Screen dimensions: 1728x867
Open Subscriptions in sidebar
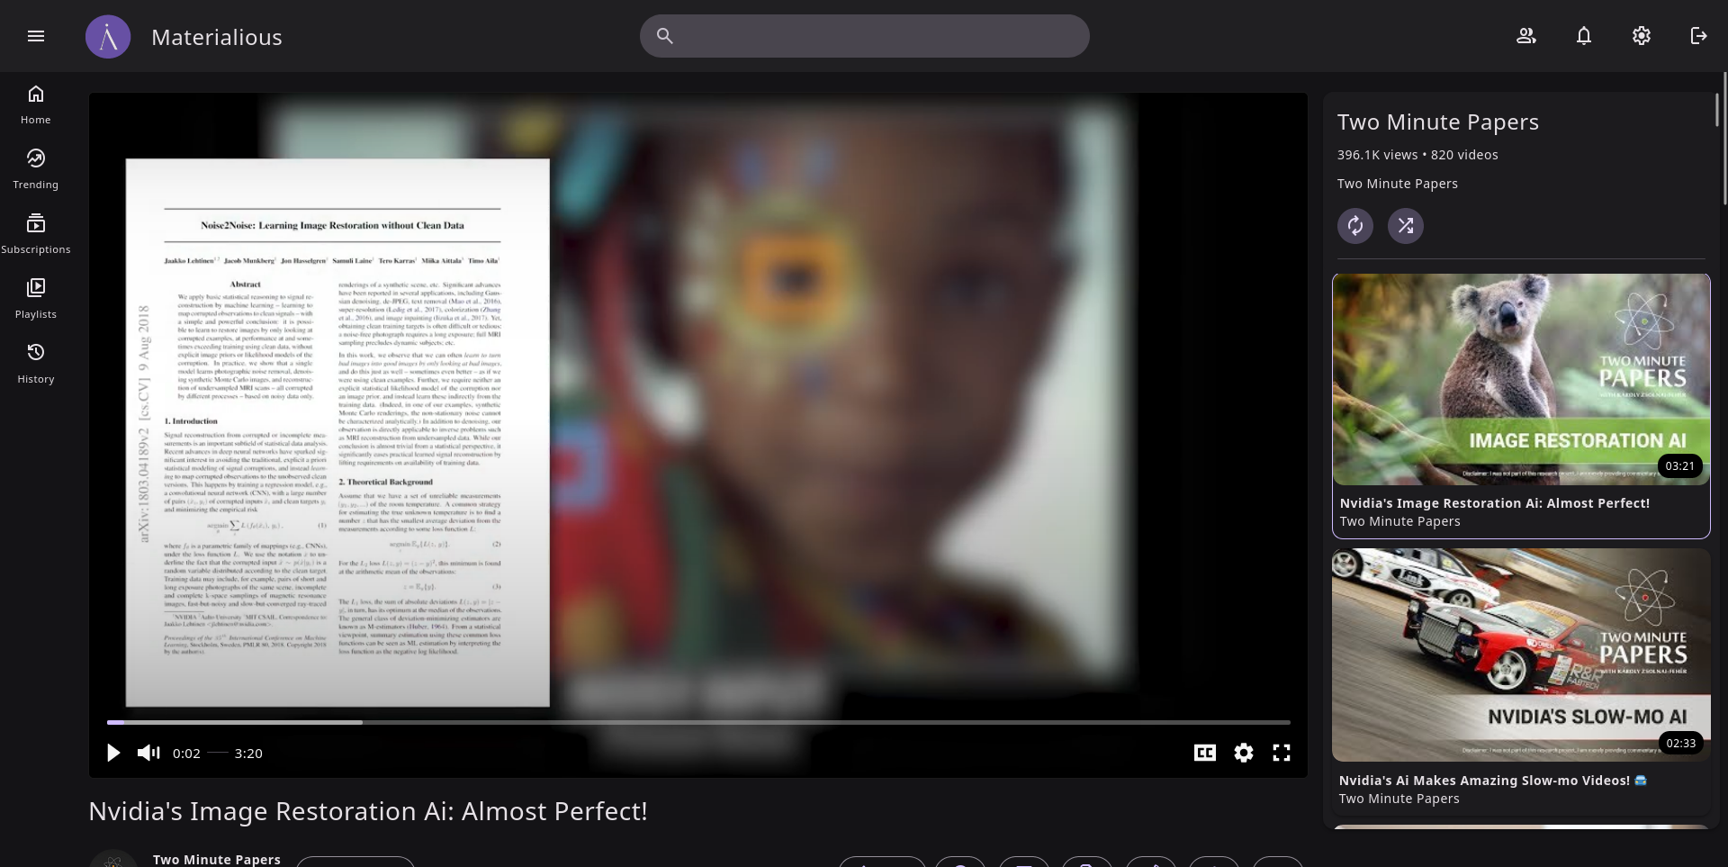(36, 234)
